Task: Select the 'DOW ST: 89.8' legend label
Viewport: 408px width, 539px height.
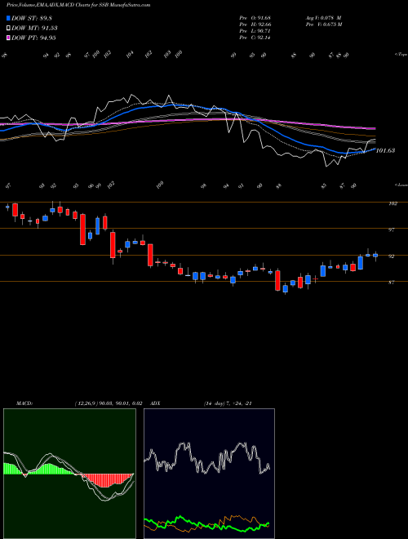Action: 32,19
